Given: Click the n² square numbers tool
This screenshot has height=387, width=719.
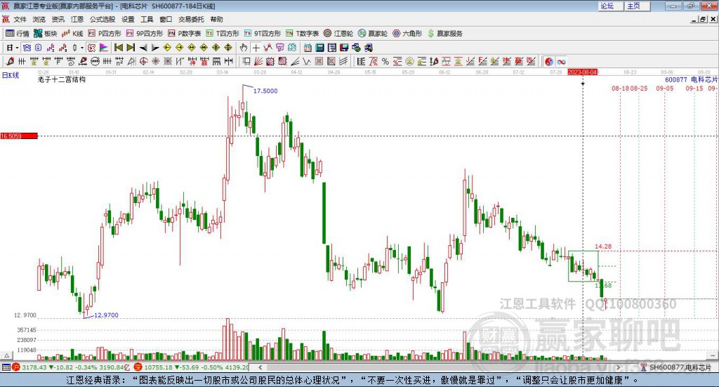Looking at the screenshot, I should pos(119,61).
